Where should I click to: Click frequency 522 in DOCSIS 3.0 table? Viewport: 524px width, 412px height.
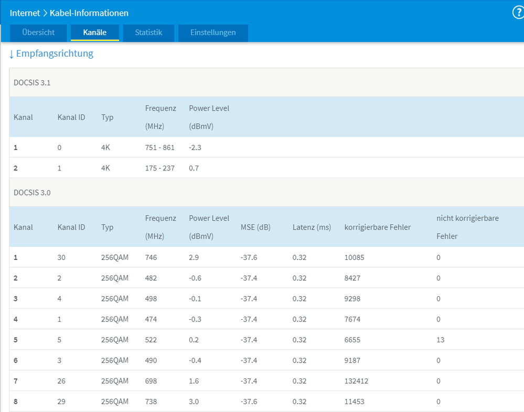coord(151,340)
